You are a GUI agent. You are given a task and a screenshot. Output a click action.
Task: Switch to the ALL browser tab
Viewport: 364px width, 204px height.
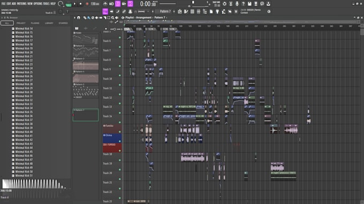(x=7, y=23)
